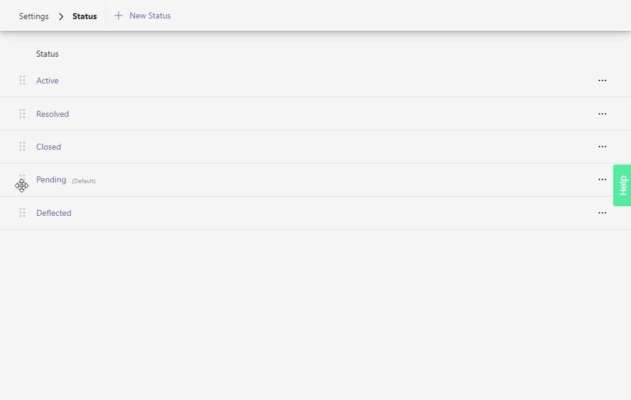The width and height of the screenshot is (631, 400).
Task: Click the plus icon beside New Status
Action: click(119, 16)
